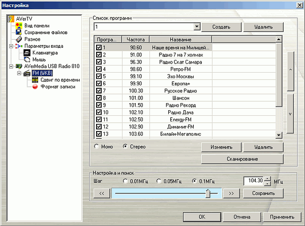Open Разное settings page
The image size is (305, 226).
point(33,39)
